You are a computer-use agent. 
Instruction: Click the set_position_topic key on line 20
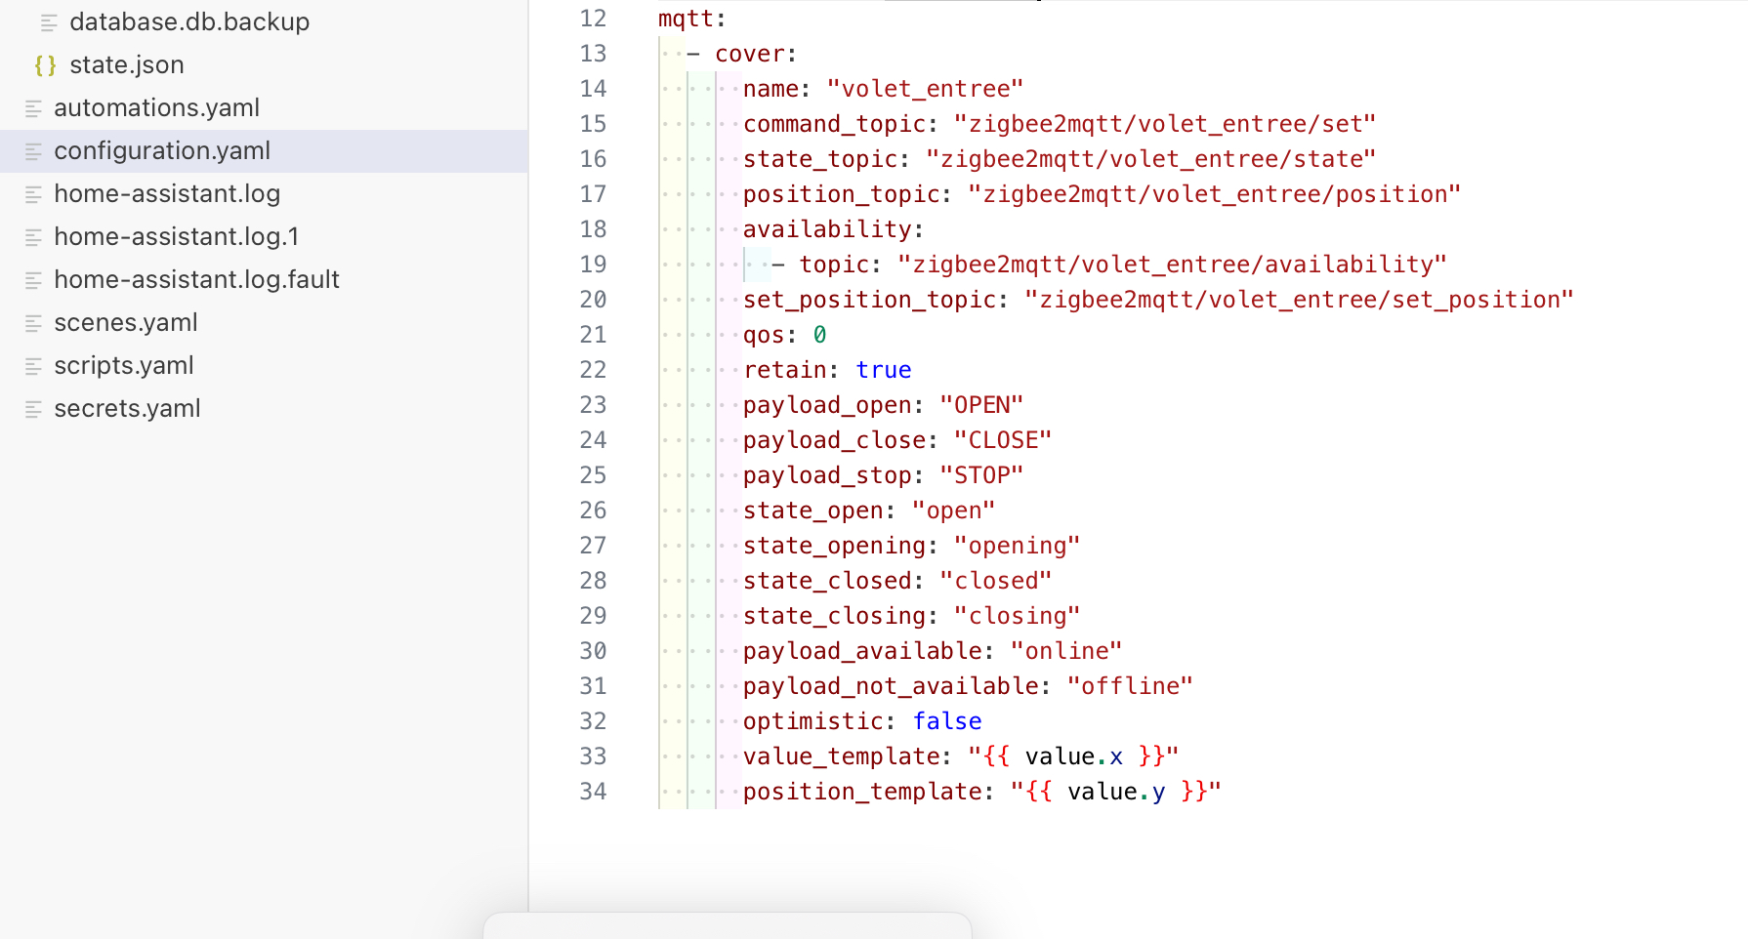click(x=868, y=300)
